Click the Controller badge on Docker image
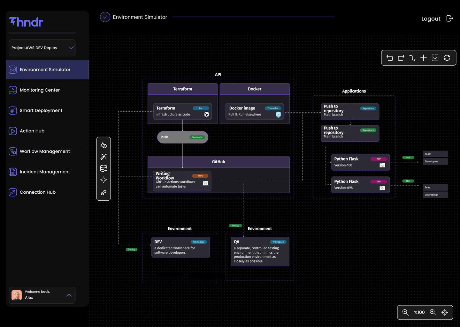 click(x=273, y=108)
